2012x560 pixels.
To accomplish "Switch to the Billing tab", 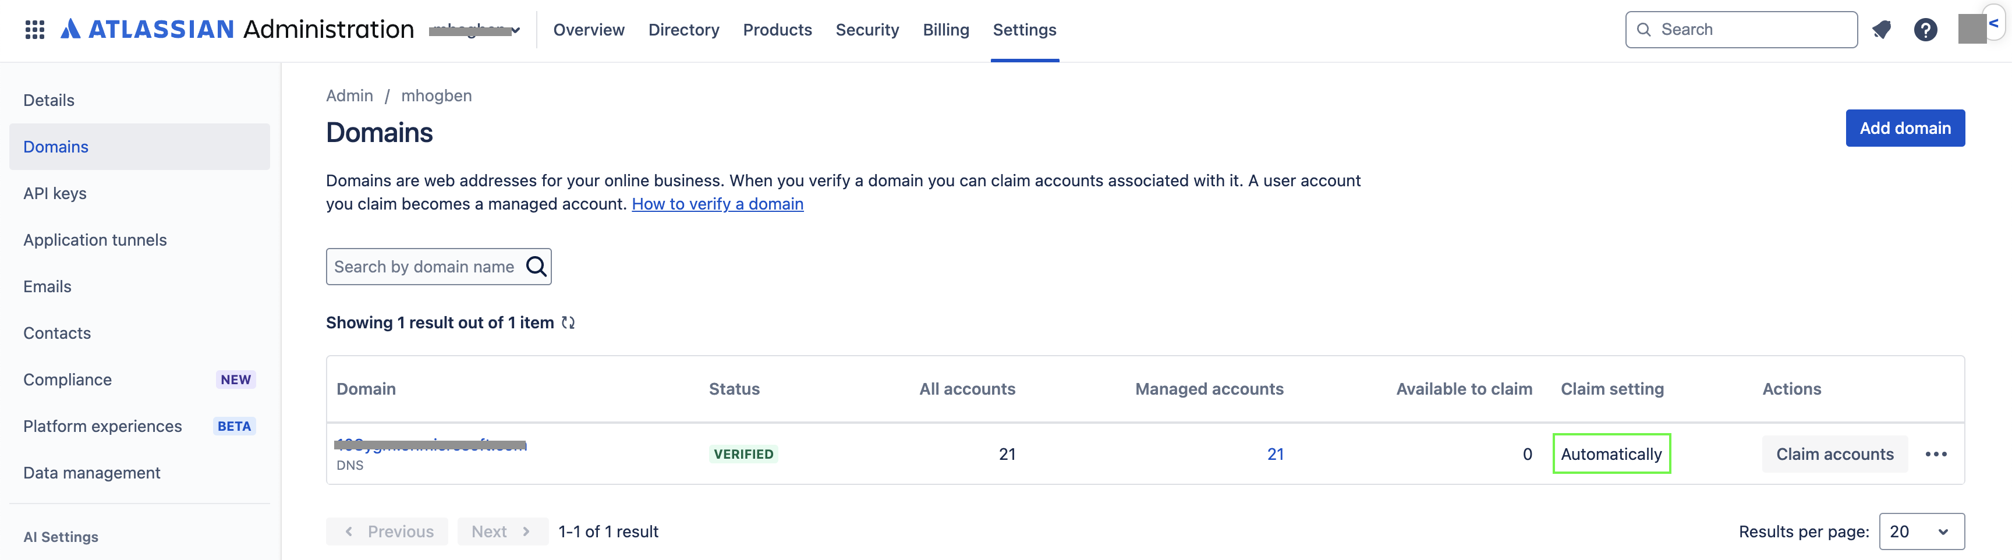I will click(x=946, y=30).
